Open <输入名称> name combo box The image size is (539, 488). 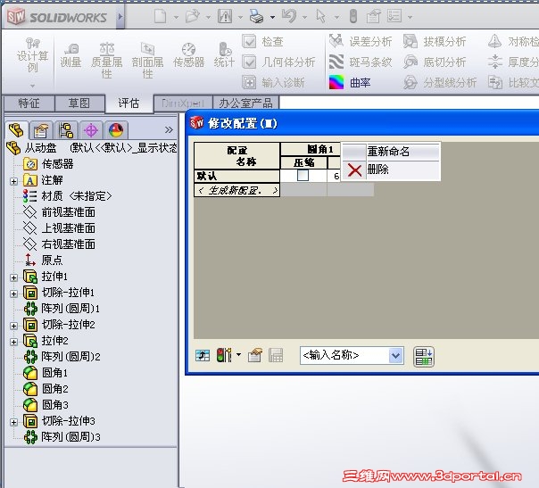coord(352,355)
